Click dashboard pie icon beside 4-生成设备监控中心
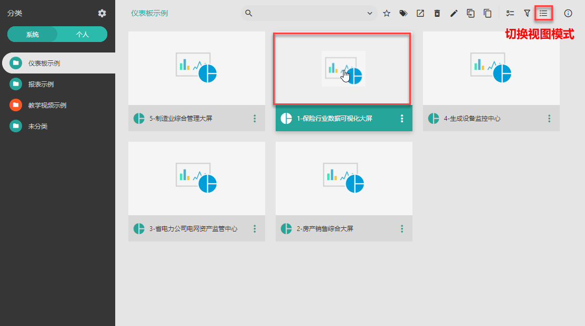585x326 pixels. point(433,118)
